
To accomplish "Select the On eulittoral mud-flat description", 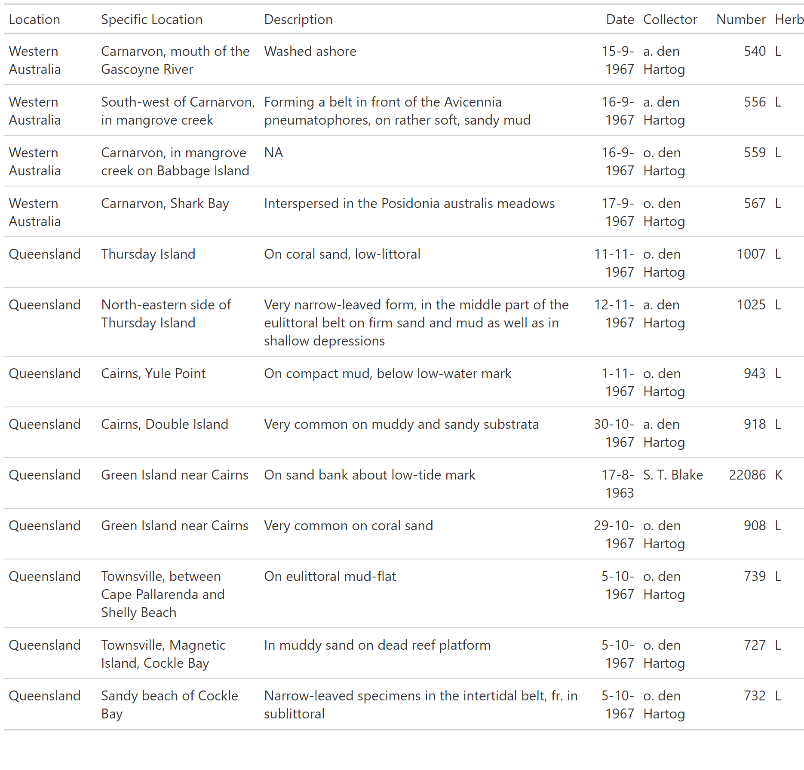I will coord(330,576).
